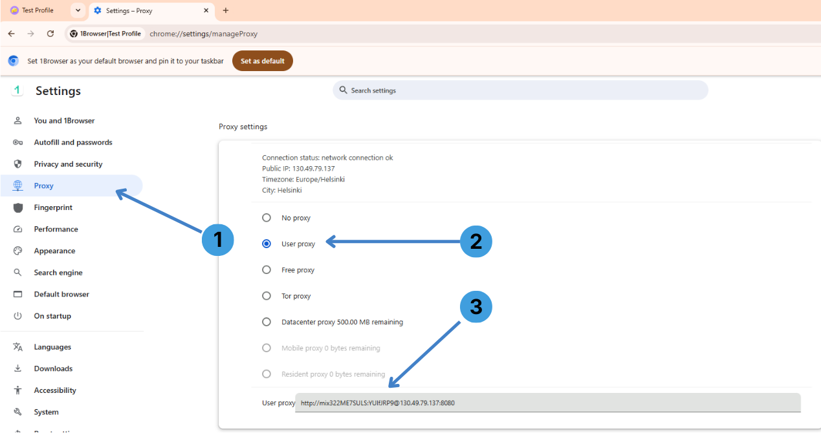Click the Proxy globe icon in sidebar
The height and width of the screenshot is (433, 821).
(x=18, y=185)
